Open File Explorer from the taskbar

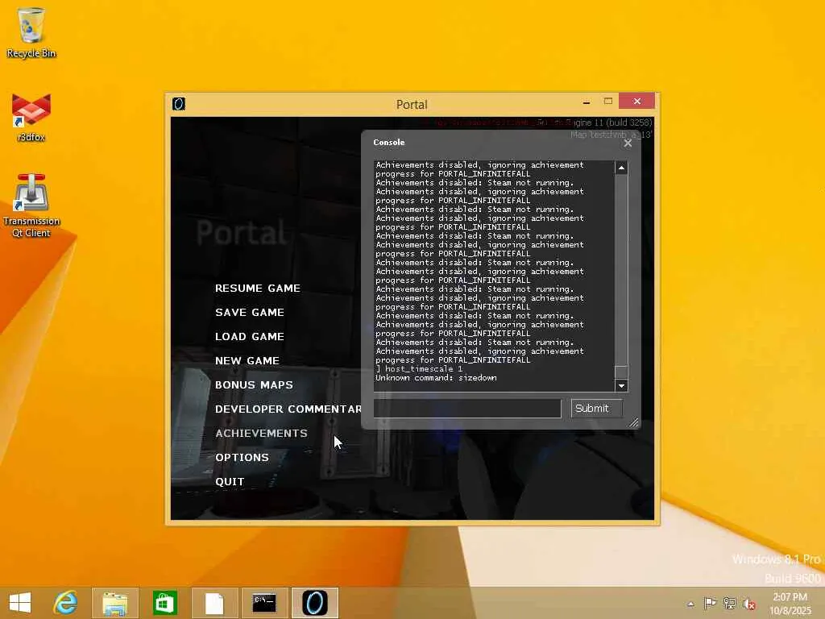[x=114, y=603]
